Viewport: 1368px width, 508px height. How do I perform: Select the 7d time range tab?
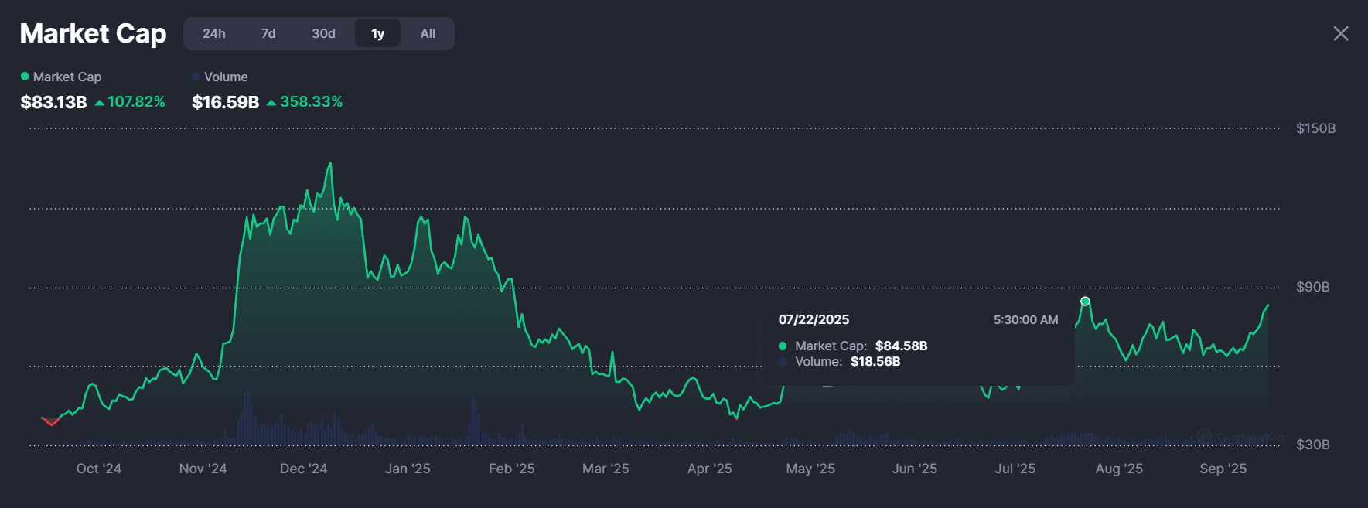click(x=268, y=34)
